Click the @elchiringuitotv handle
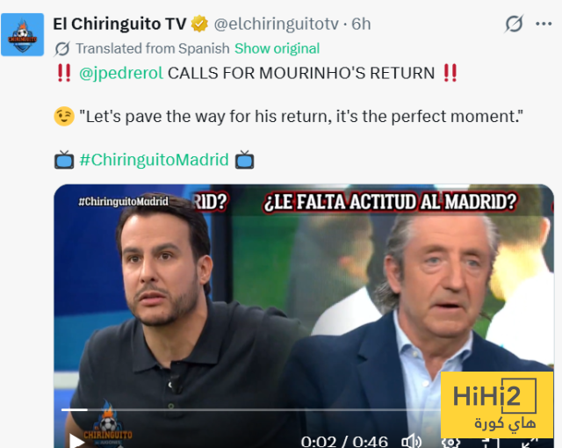 (x=276, y=24)
